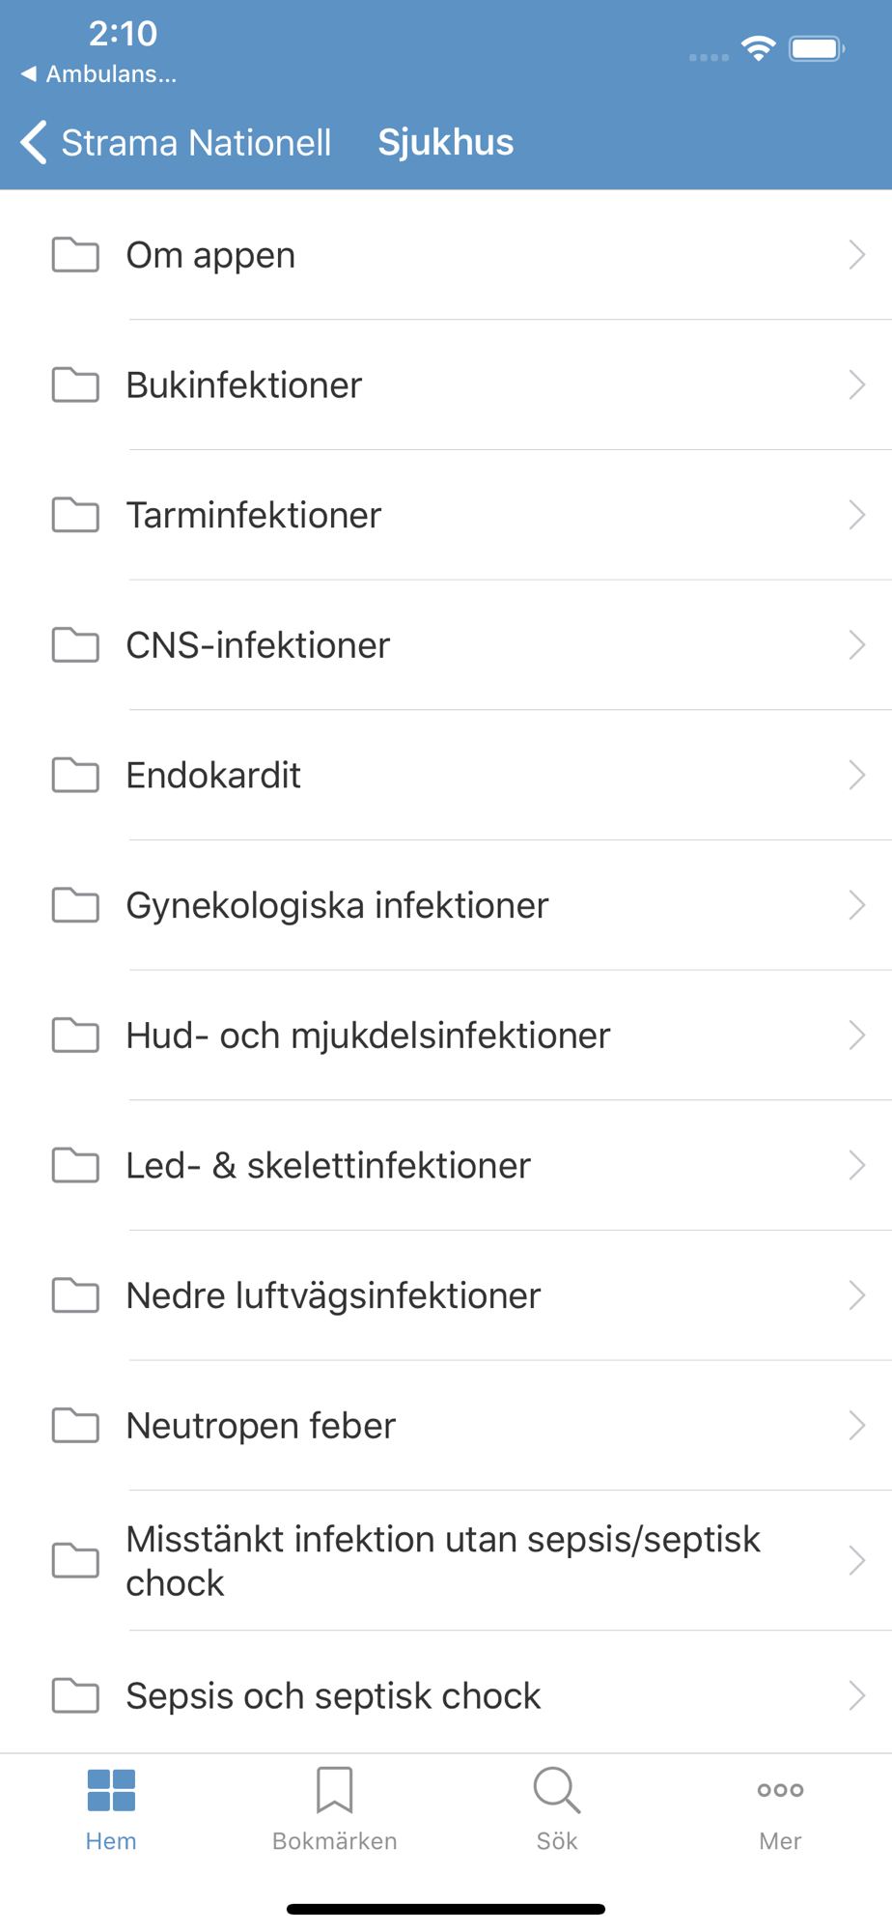Expand the Sepsis och septisk chock chevron
The height and width of the screenshot is (1932, 892).
(x=856, y=1695)
